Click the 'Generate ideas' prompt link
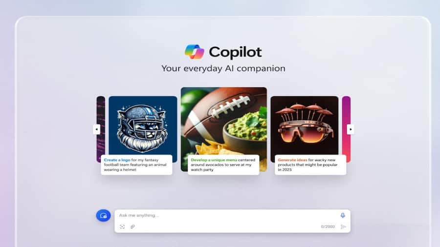 pos(292,160)
